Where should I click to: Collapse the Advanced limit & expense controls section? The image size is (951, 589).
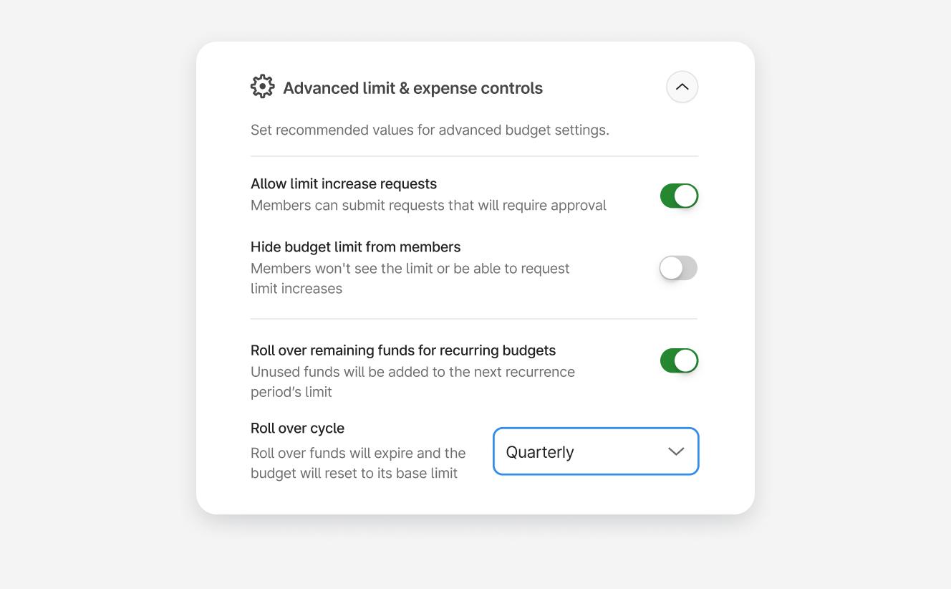point(682,87)
